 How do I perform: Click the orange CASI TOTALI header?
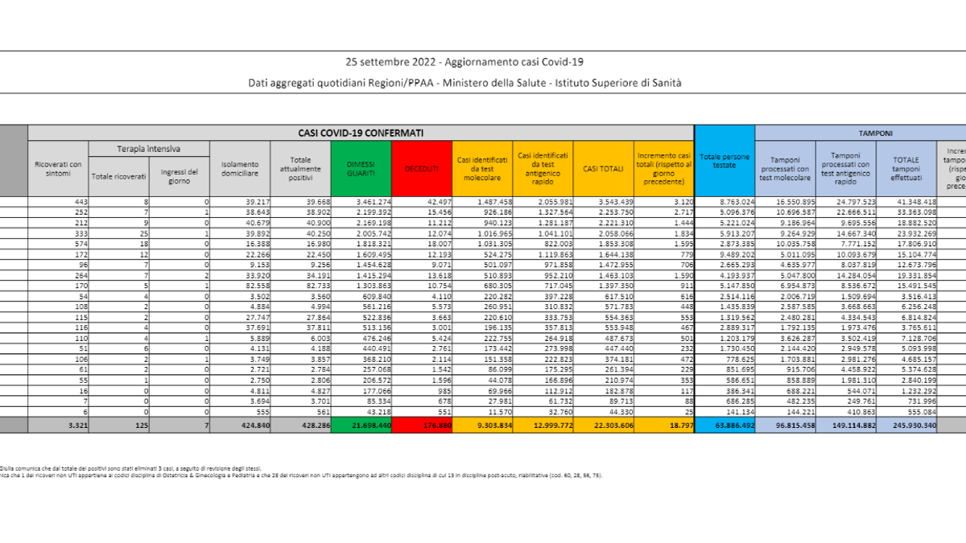click(x=603, y=168)
